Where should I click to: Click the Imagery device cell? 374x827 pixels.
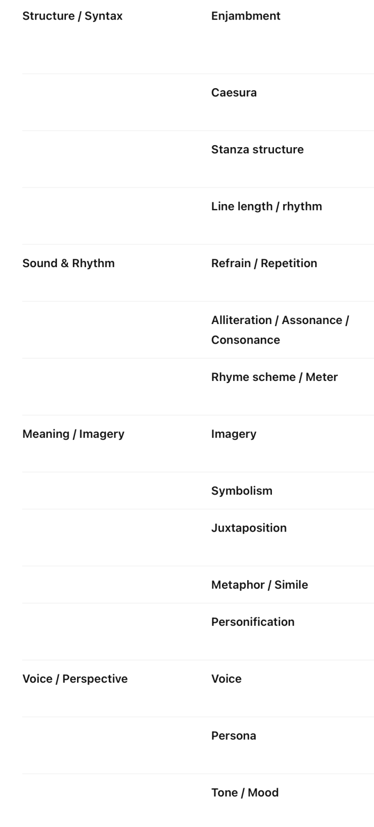click(x=234, y=434)
